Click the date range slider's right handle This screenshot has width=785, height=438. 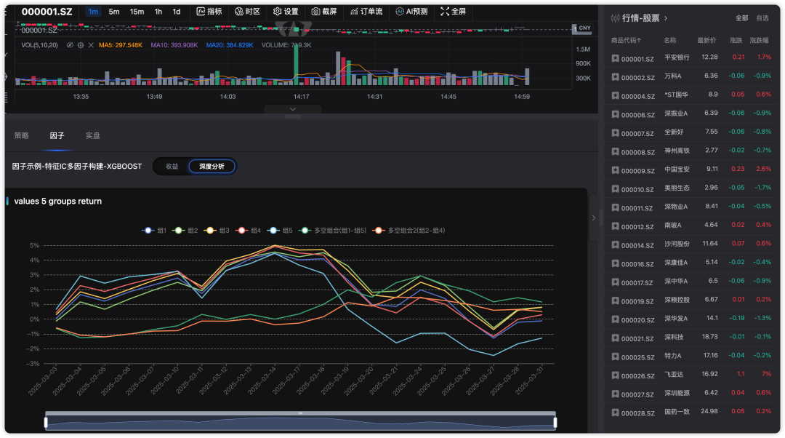tap(555, 422)
